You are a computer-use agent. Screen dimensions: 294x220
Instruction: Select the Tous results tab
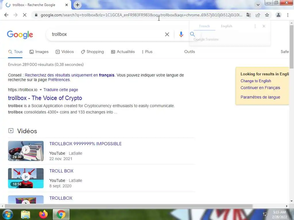pos(16,52)
